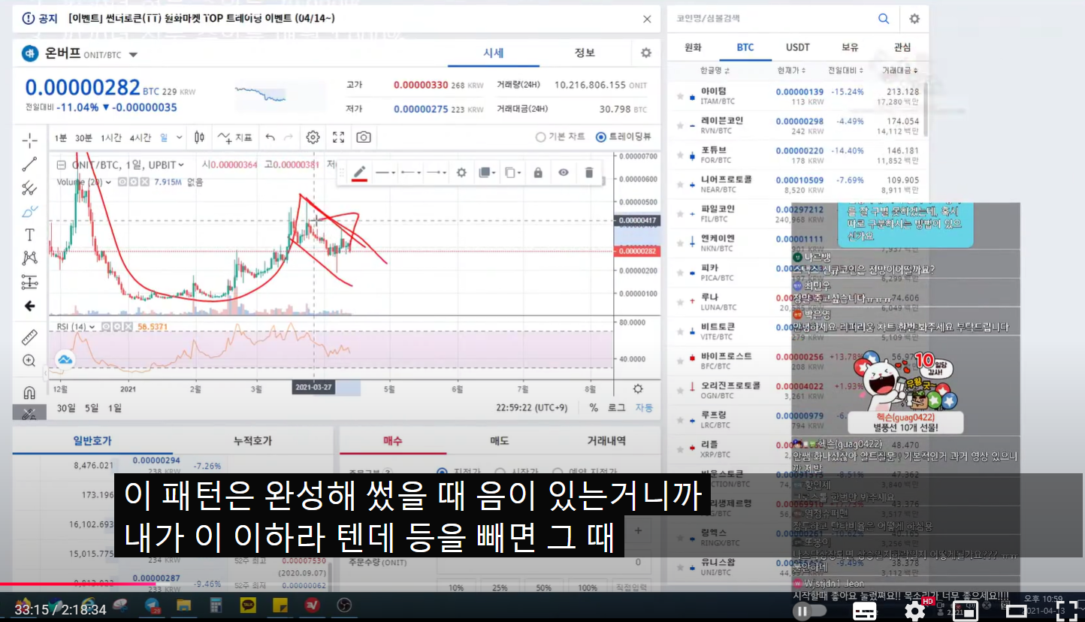
Task: Switch to the 원화 market tab
Action: click(693, 47)
